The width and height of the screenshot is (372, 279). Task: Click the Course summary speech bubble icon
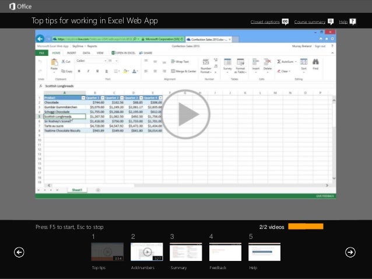(x=331, y=22)
